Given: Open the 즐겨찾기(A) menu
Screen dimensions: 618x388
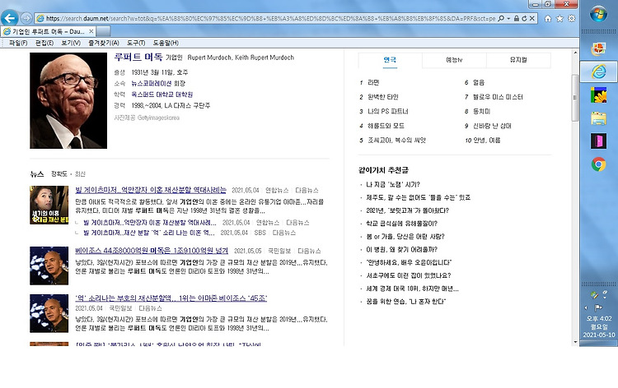Looking at the screenshot, I should pos(104,43).
